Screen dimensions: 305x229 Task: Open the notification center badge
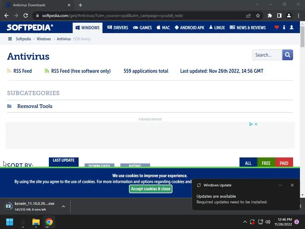point(297,222)
